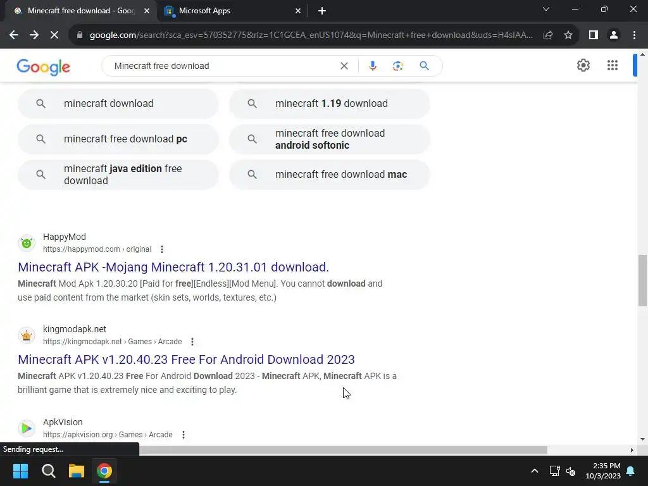Image resolution: width=648 pixels, height=486 pixels.
Task: Select suggestion "minecraft free download mac"
Action: point(330,175)
